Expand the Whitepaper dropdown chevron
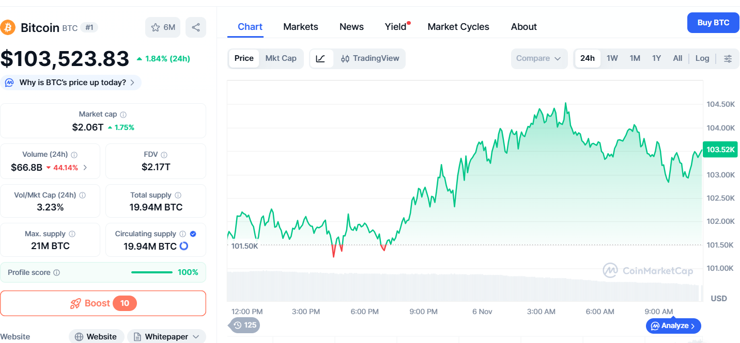Viewport: 740px width, 343px height. (x=196, y=337)
